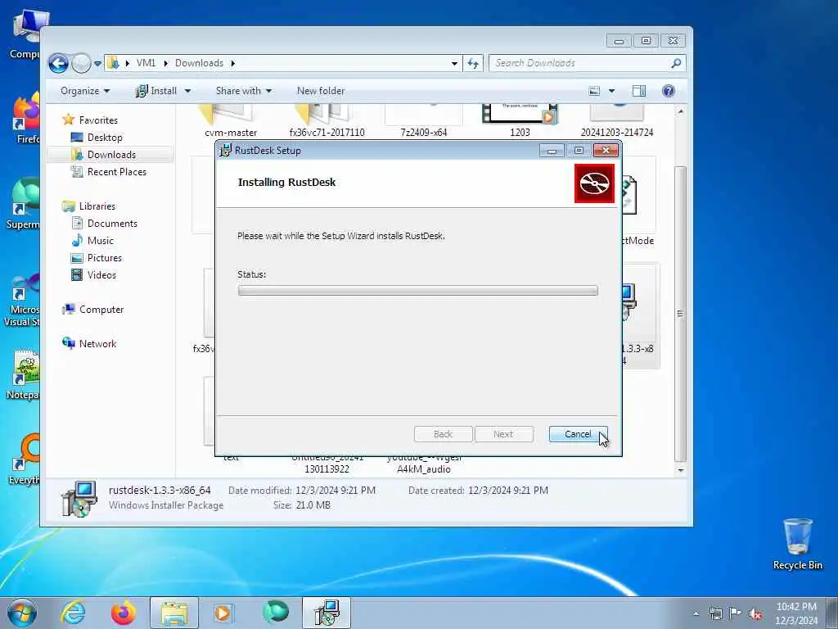Click the VM1 segment in the address bar
The image size is (838, 629).
pos(146,63)
